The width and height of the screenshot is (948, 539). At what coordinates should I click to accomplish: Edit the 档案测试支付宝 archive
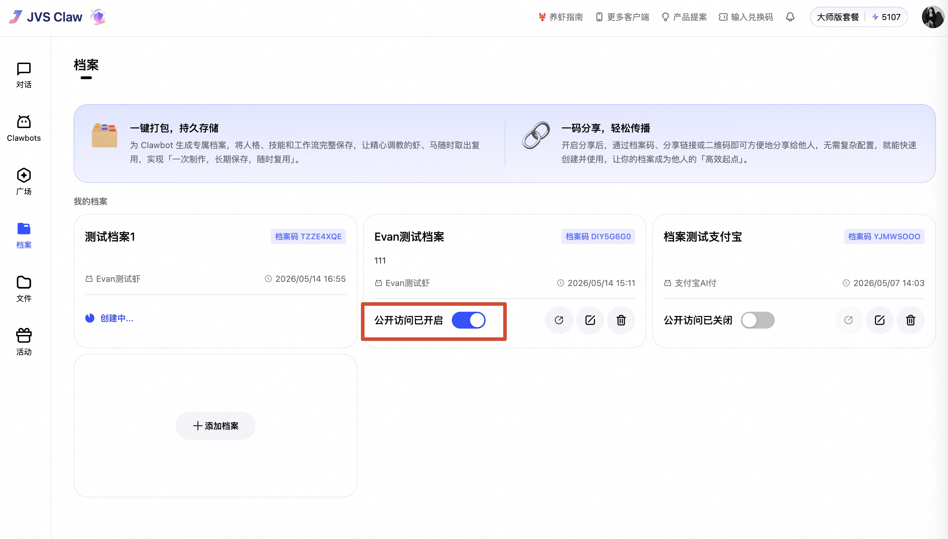[x=879, y=320]
